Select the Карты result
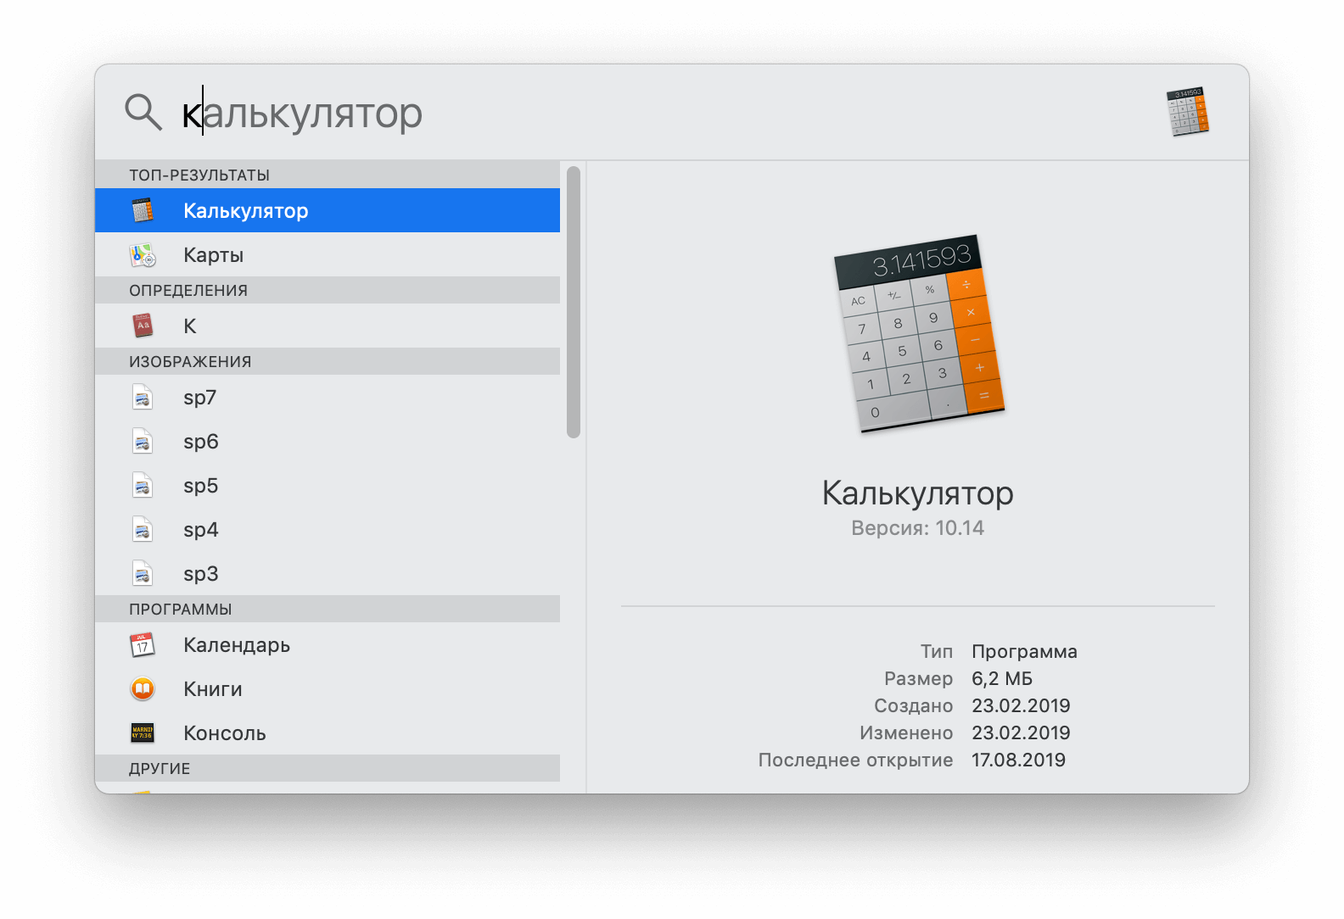 (x=328, y=254)
